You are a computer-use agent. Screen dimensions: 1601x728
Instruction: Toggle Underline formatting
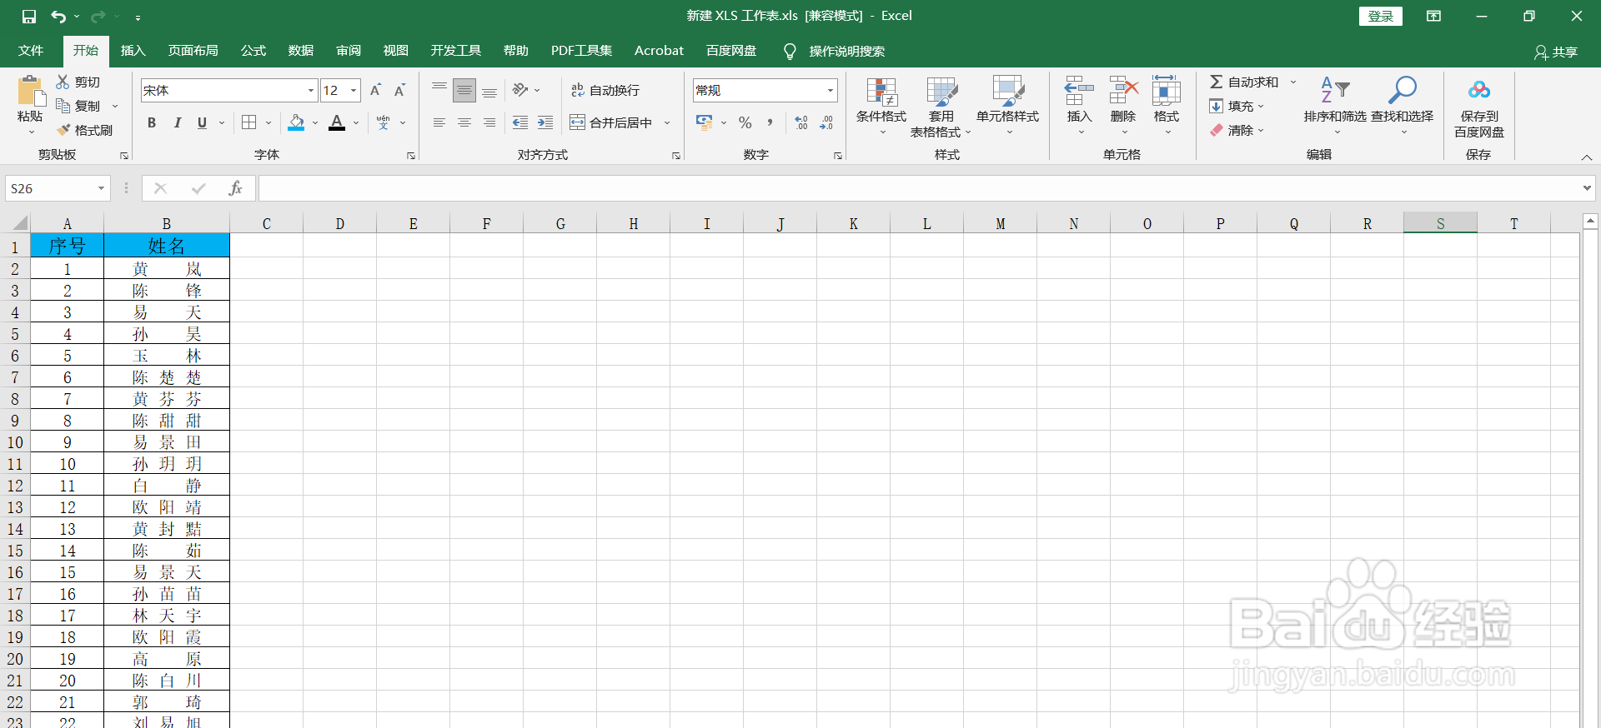click(x=202, y=122)
